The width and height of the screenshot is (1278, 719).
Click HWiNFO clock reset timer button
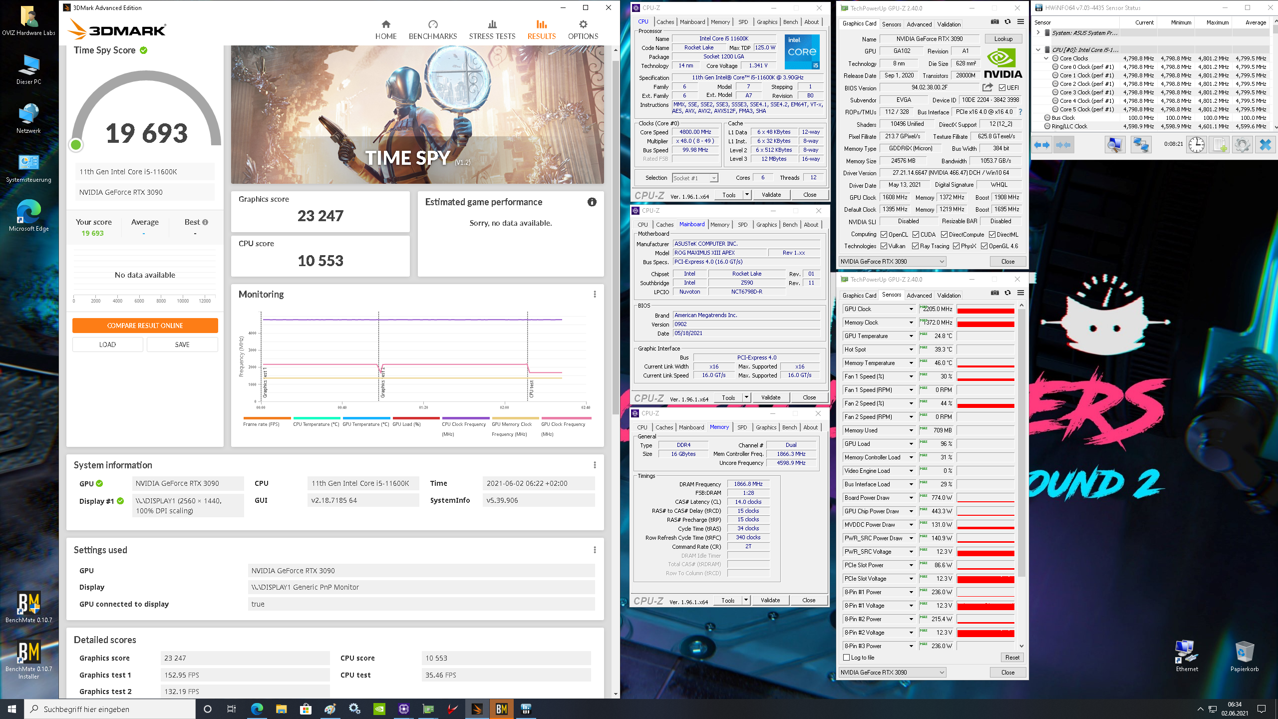1197,145
